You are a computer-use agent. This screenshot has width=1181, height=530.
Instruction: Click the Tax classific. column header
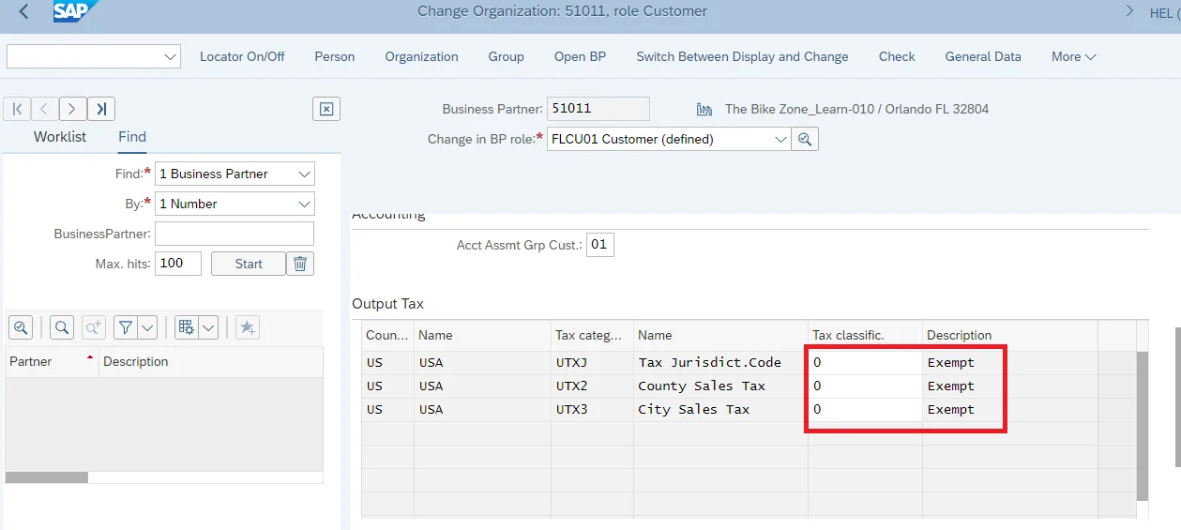(x=865, y=335)
